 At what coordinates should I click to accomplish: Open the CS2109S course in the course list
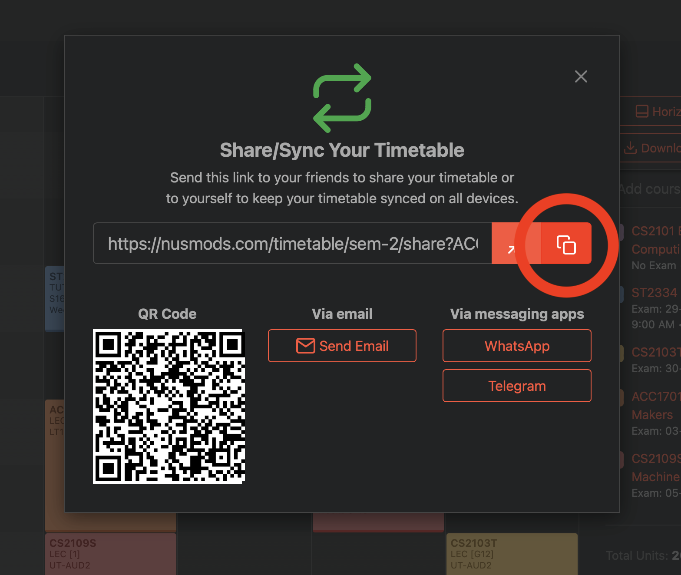[x=656, y=467]
